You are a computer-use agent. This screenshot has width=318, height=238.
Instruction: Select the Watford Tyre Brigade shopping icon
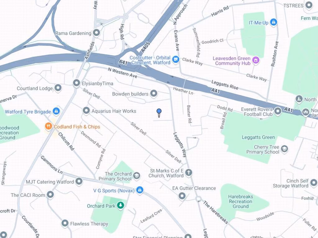tap(56, 111)
